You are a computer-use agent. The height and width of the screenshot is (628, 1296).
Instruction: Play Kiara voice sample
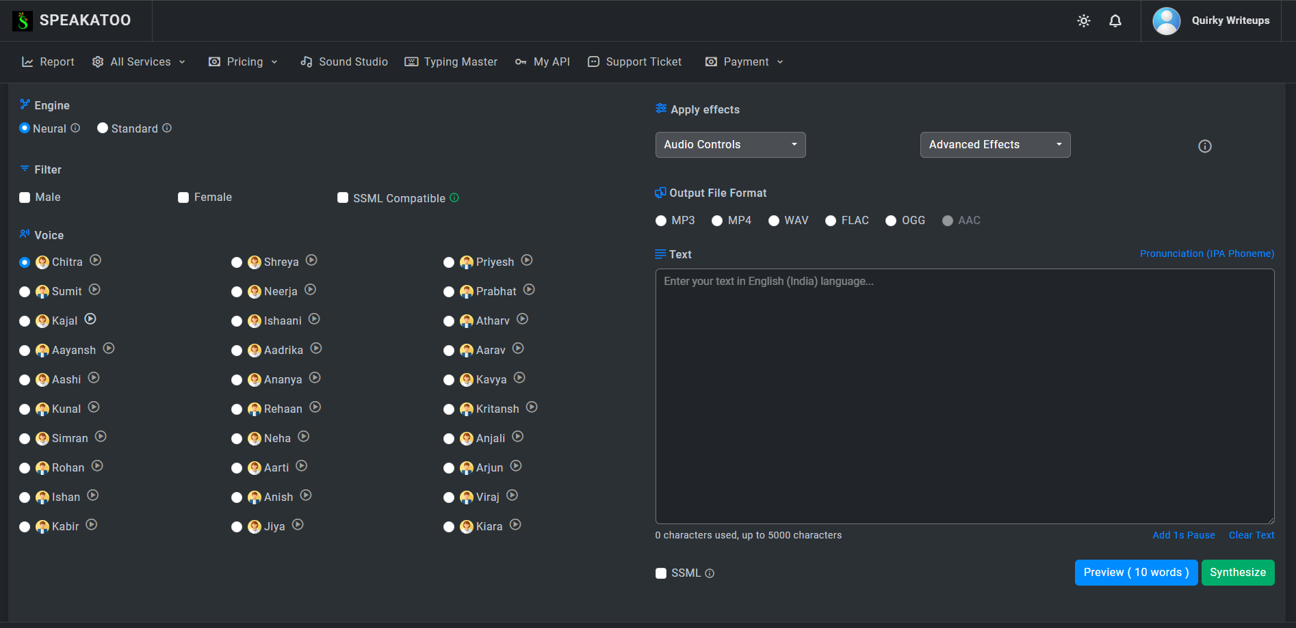tap(515, 525)
